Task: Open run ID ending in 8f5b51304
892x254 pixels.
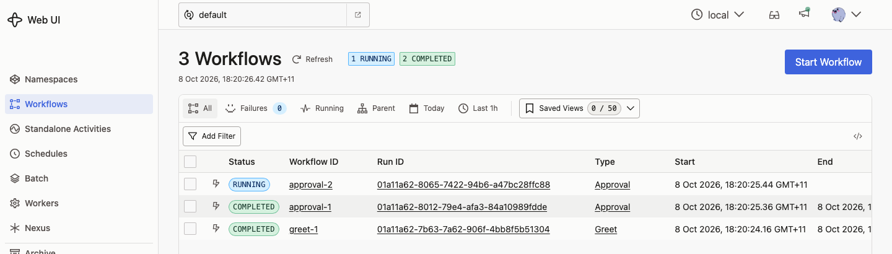Action: point(463,229)
